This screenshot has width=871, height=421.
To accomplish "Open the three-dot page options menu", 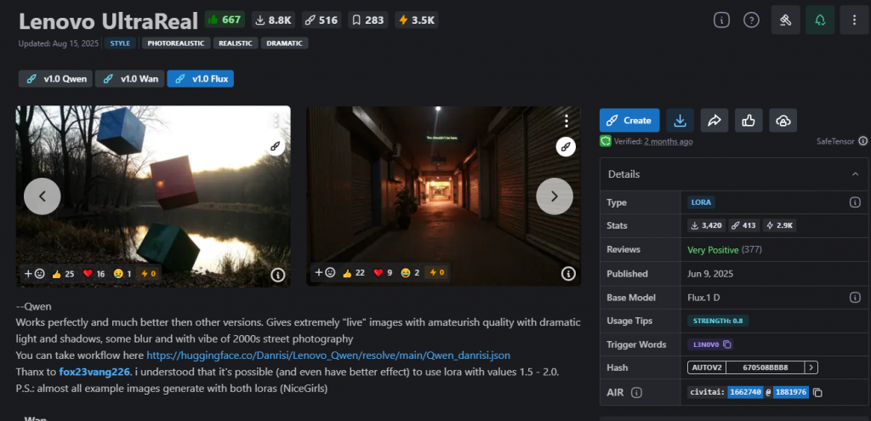I will click(854, 20).
